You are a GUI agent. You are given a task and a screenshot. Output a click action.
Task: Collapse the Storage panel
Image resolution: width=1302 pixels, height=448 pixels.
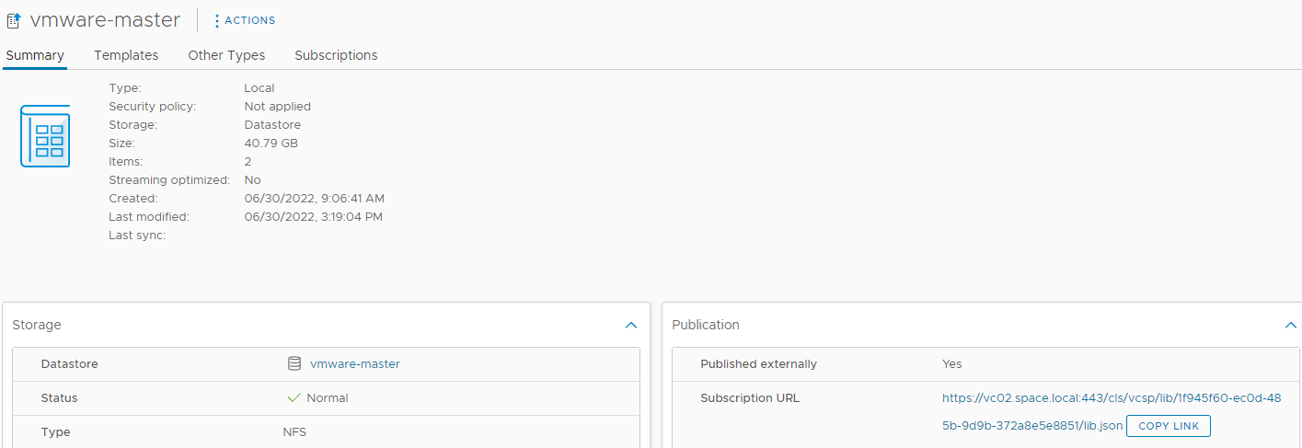631,325
